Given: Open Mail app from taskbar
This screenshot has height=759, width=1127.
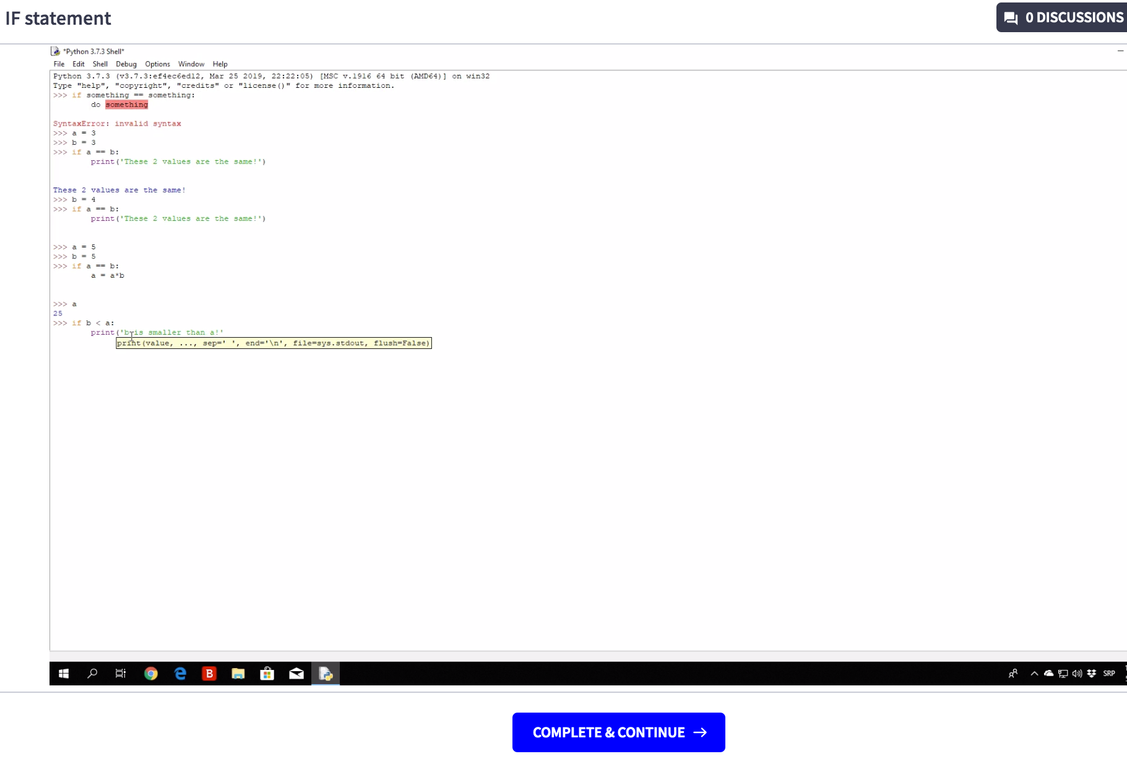Looking at the screenshot, I should pos(296,674).
